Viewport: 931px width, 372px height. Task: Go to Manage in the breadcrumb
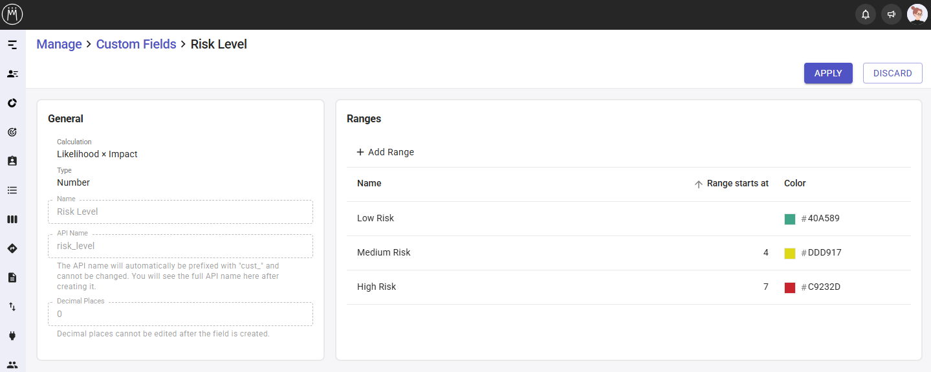59,45
